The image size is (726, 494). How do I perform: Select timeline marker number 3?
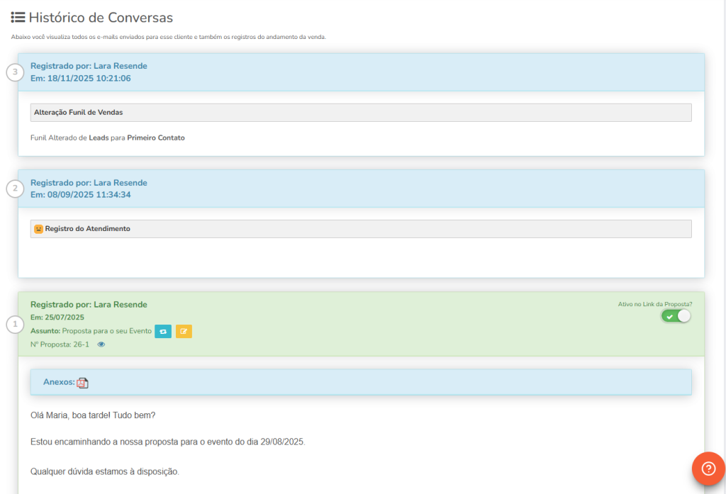(x=16, y=72)
